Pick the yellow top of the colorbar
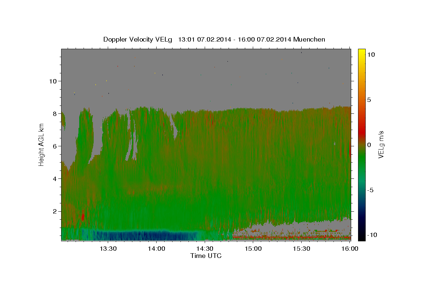434x289 pixels. [x=362, y=52]
